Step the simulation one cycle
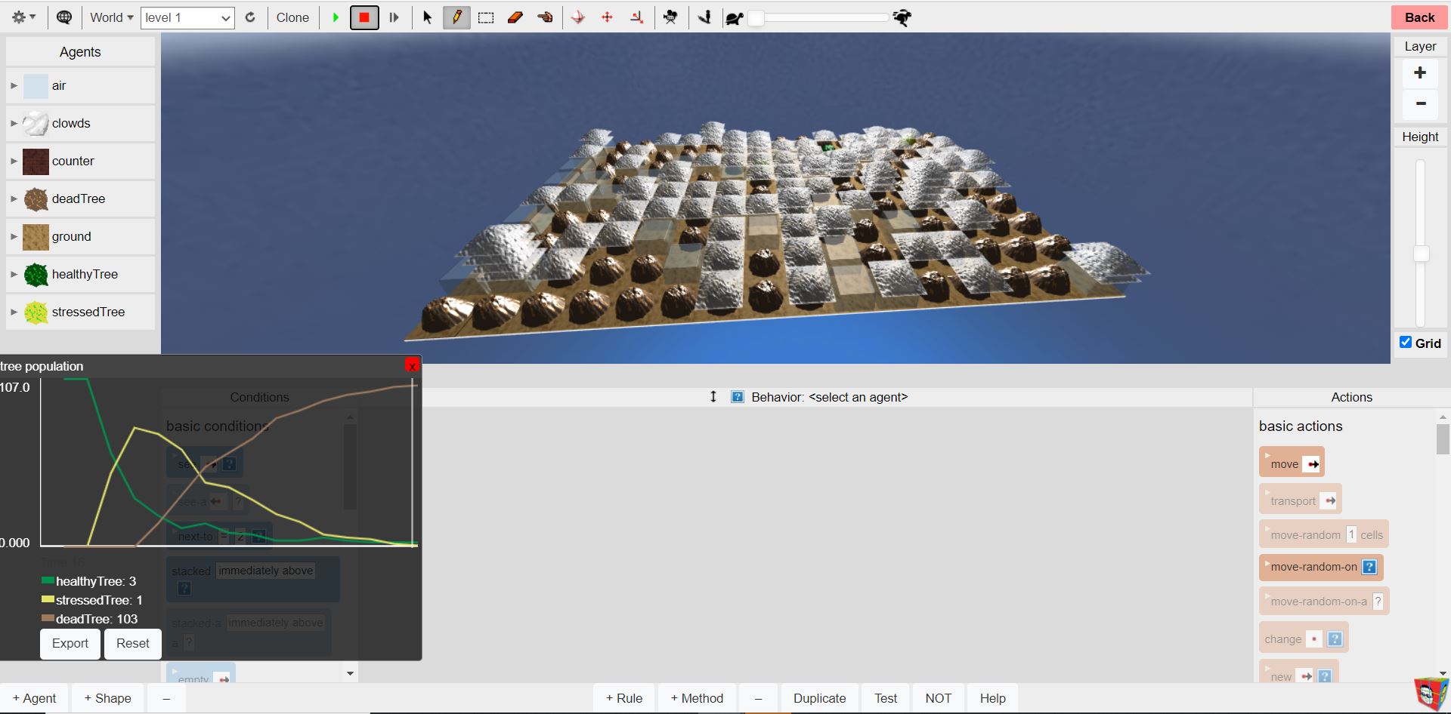Screen dimensions: 1451x714 tap(394, 17)
